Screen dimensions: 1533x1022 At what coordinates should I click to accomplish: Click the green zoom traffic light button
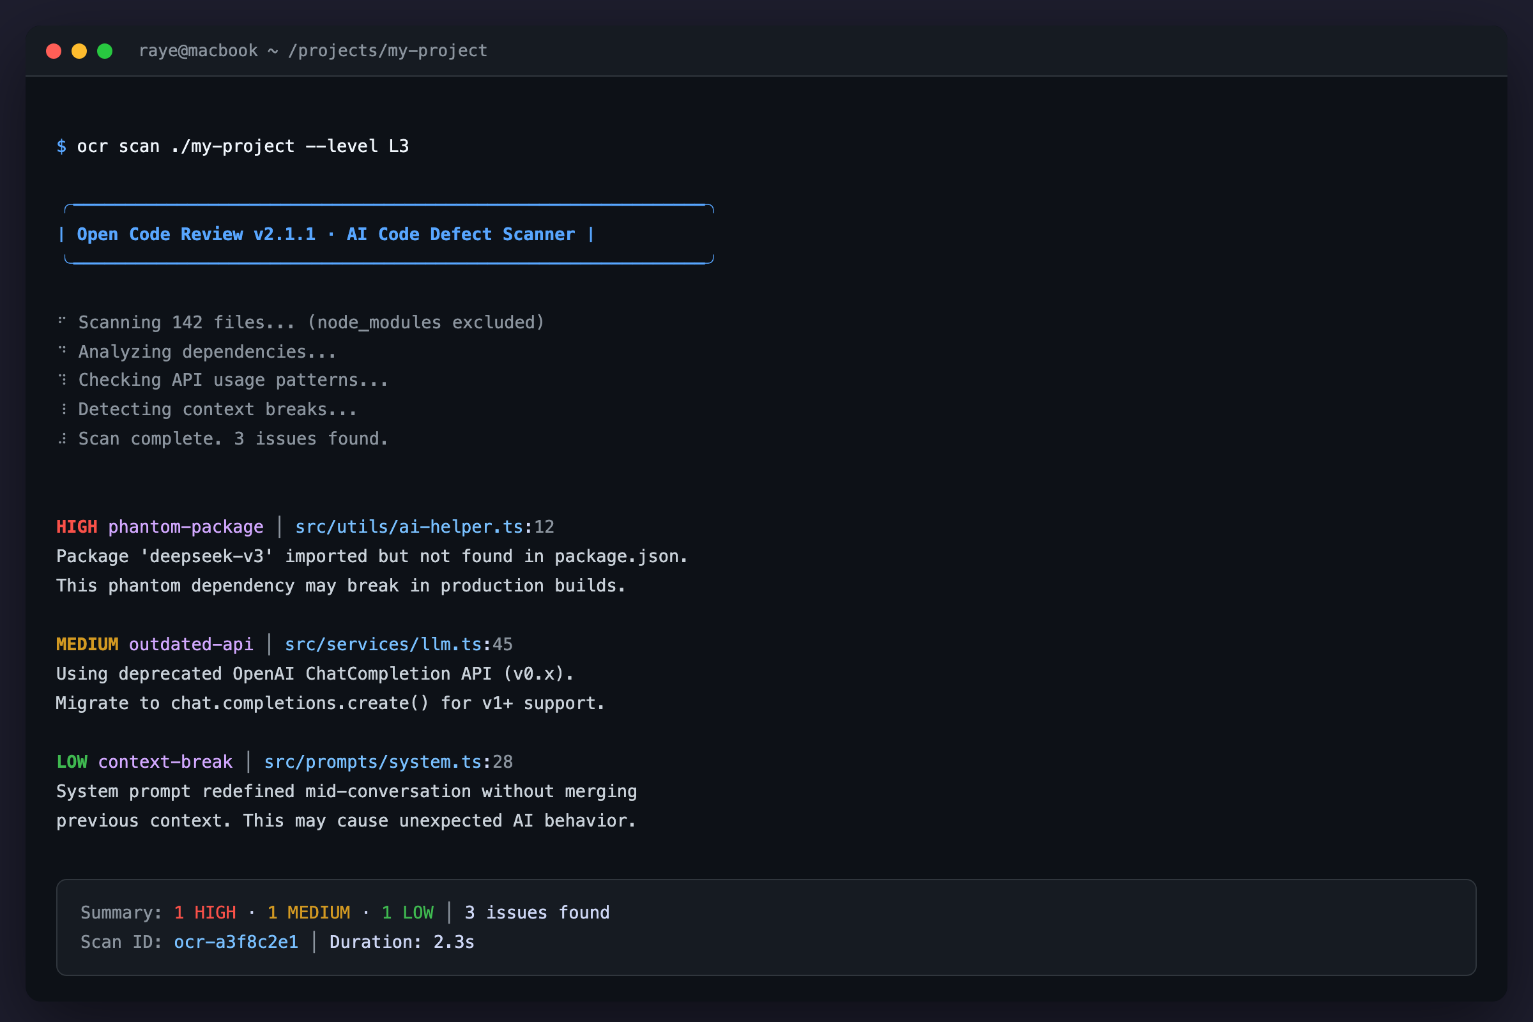(105, 50)
